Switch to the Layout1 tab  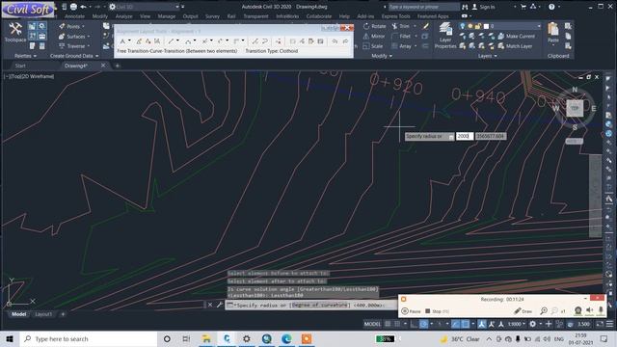43,314
